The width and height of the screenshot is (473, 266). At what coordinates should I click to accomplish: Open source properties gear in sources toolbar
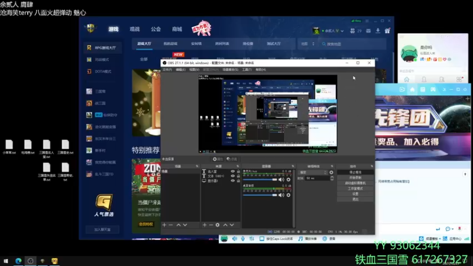tap(218, 225)
